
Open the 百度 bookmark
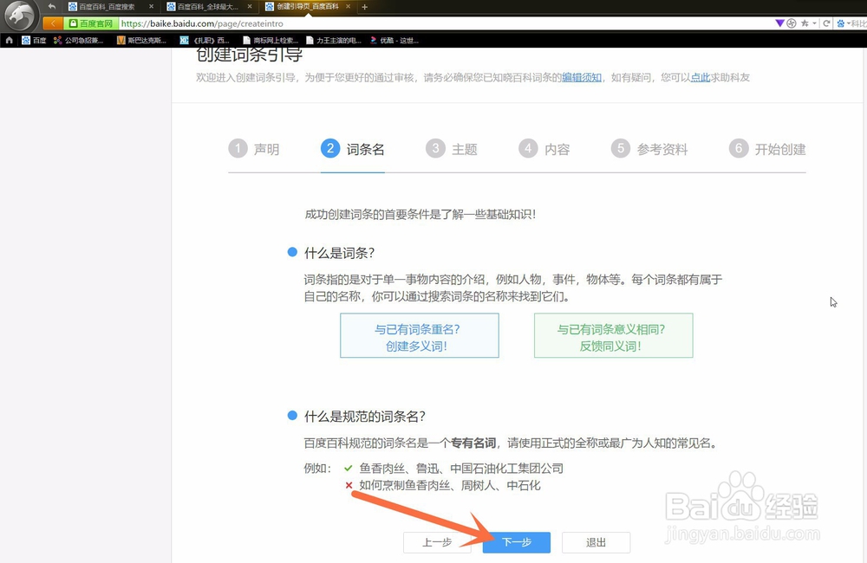point(34,40)
